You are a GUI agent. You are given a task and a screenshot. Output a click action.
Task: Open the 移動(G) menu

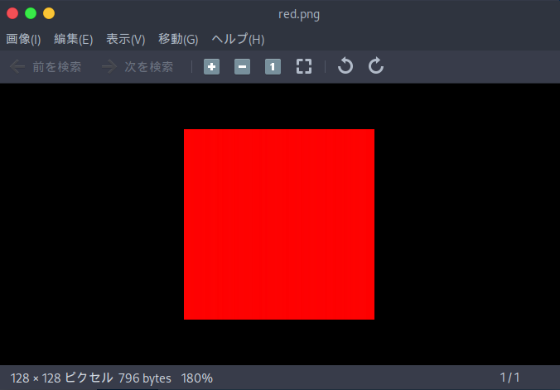pyautogui.click(x=178, y=39)
